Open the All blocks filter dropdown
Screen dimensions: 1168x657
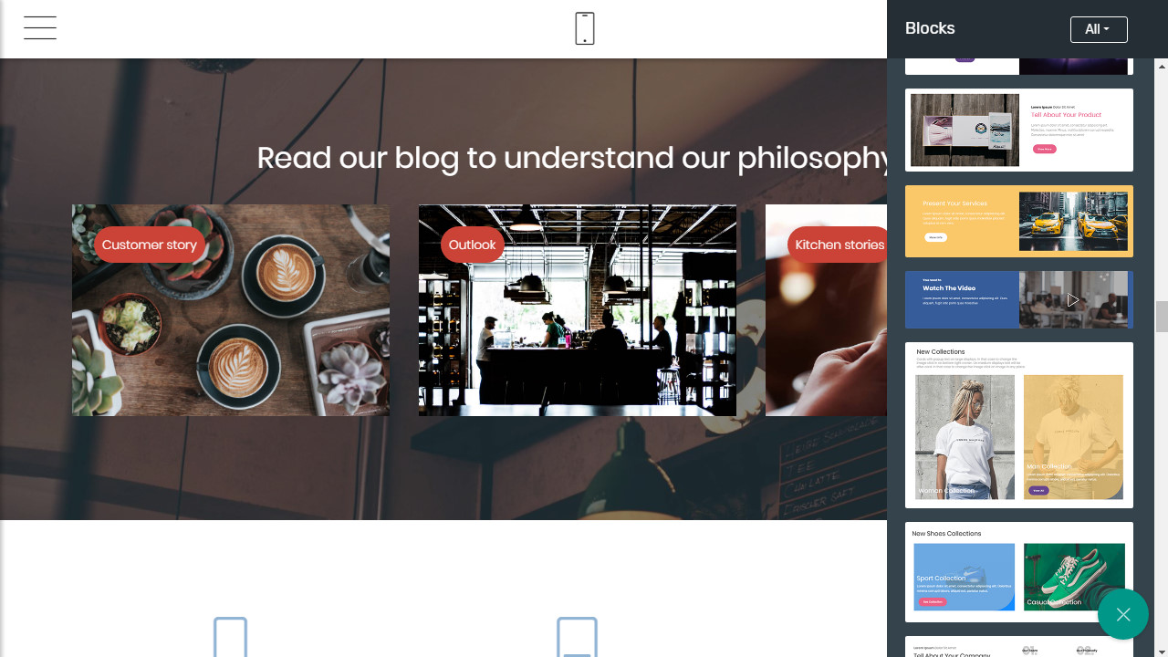[1099, 29]
